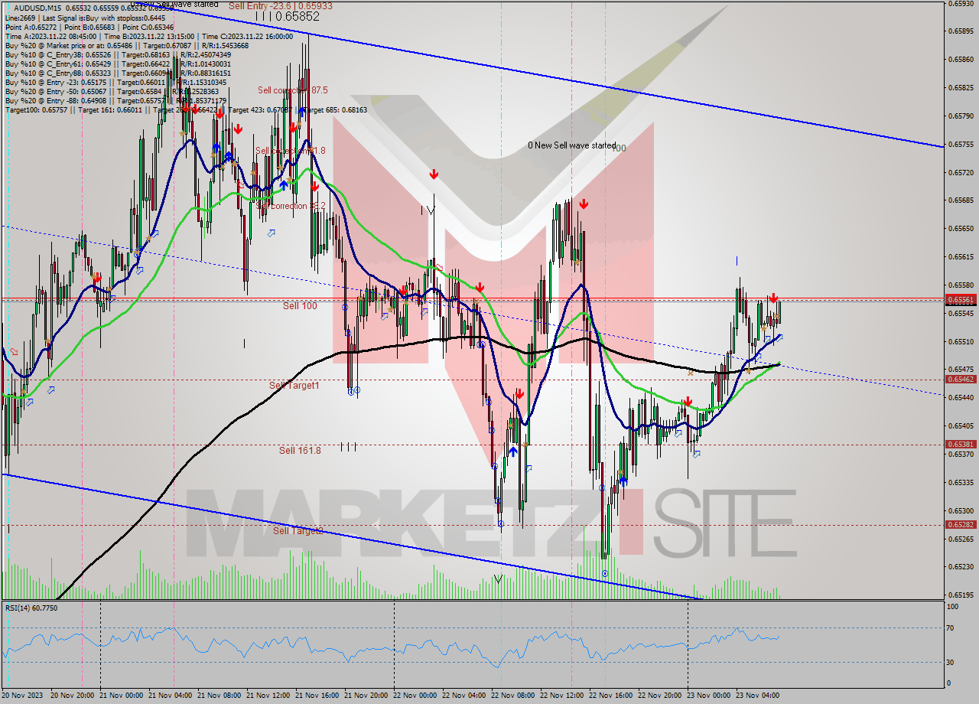Click the red 0.65561 price tag
979x704 pixels.
click(961, 300)
